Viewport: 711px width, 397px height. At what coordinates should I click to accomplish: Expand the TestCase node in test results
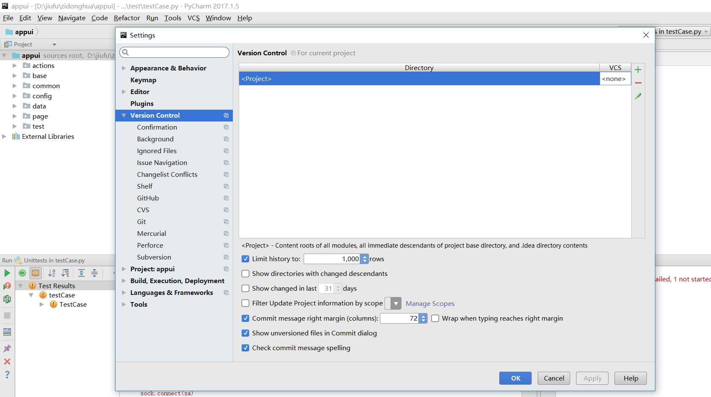(42, 304)
